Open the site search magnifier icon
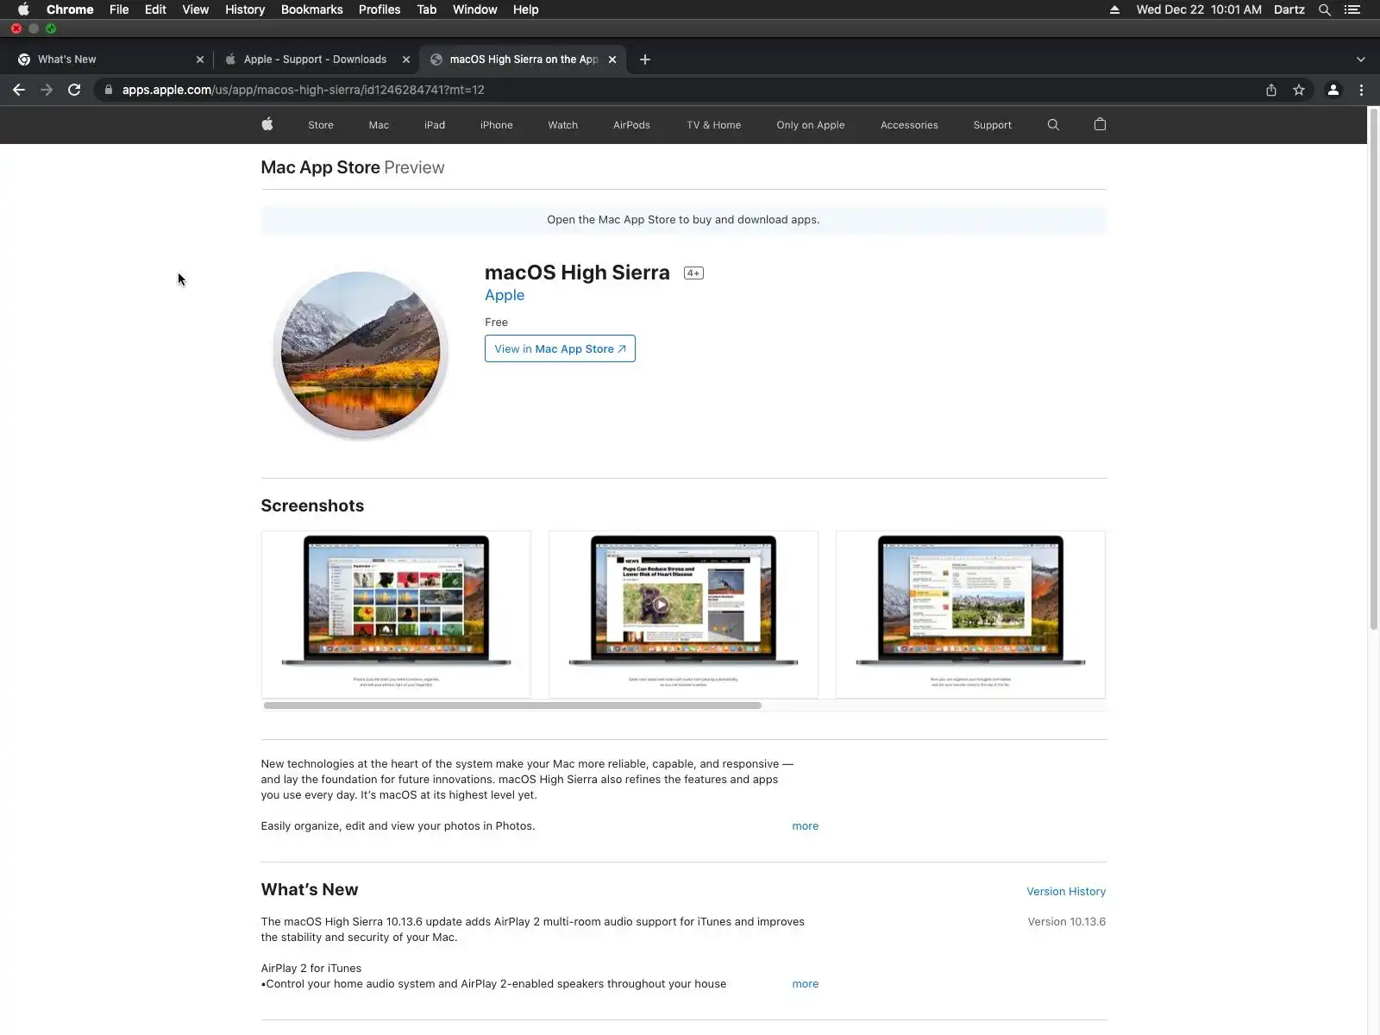 coord(1053,125)
